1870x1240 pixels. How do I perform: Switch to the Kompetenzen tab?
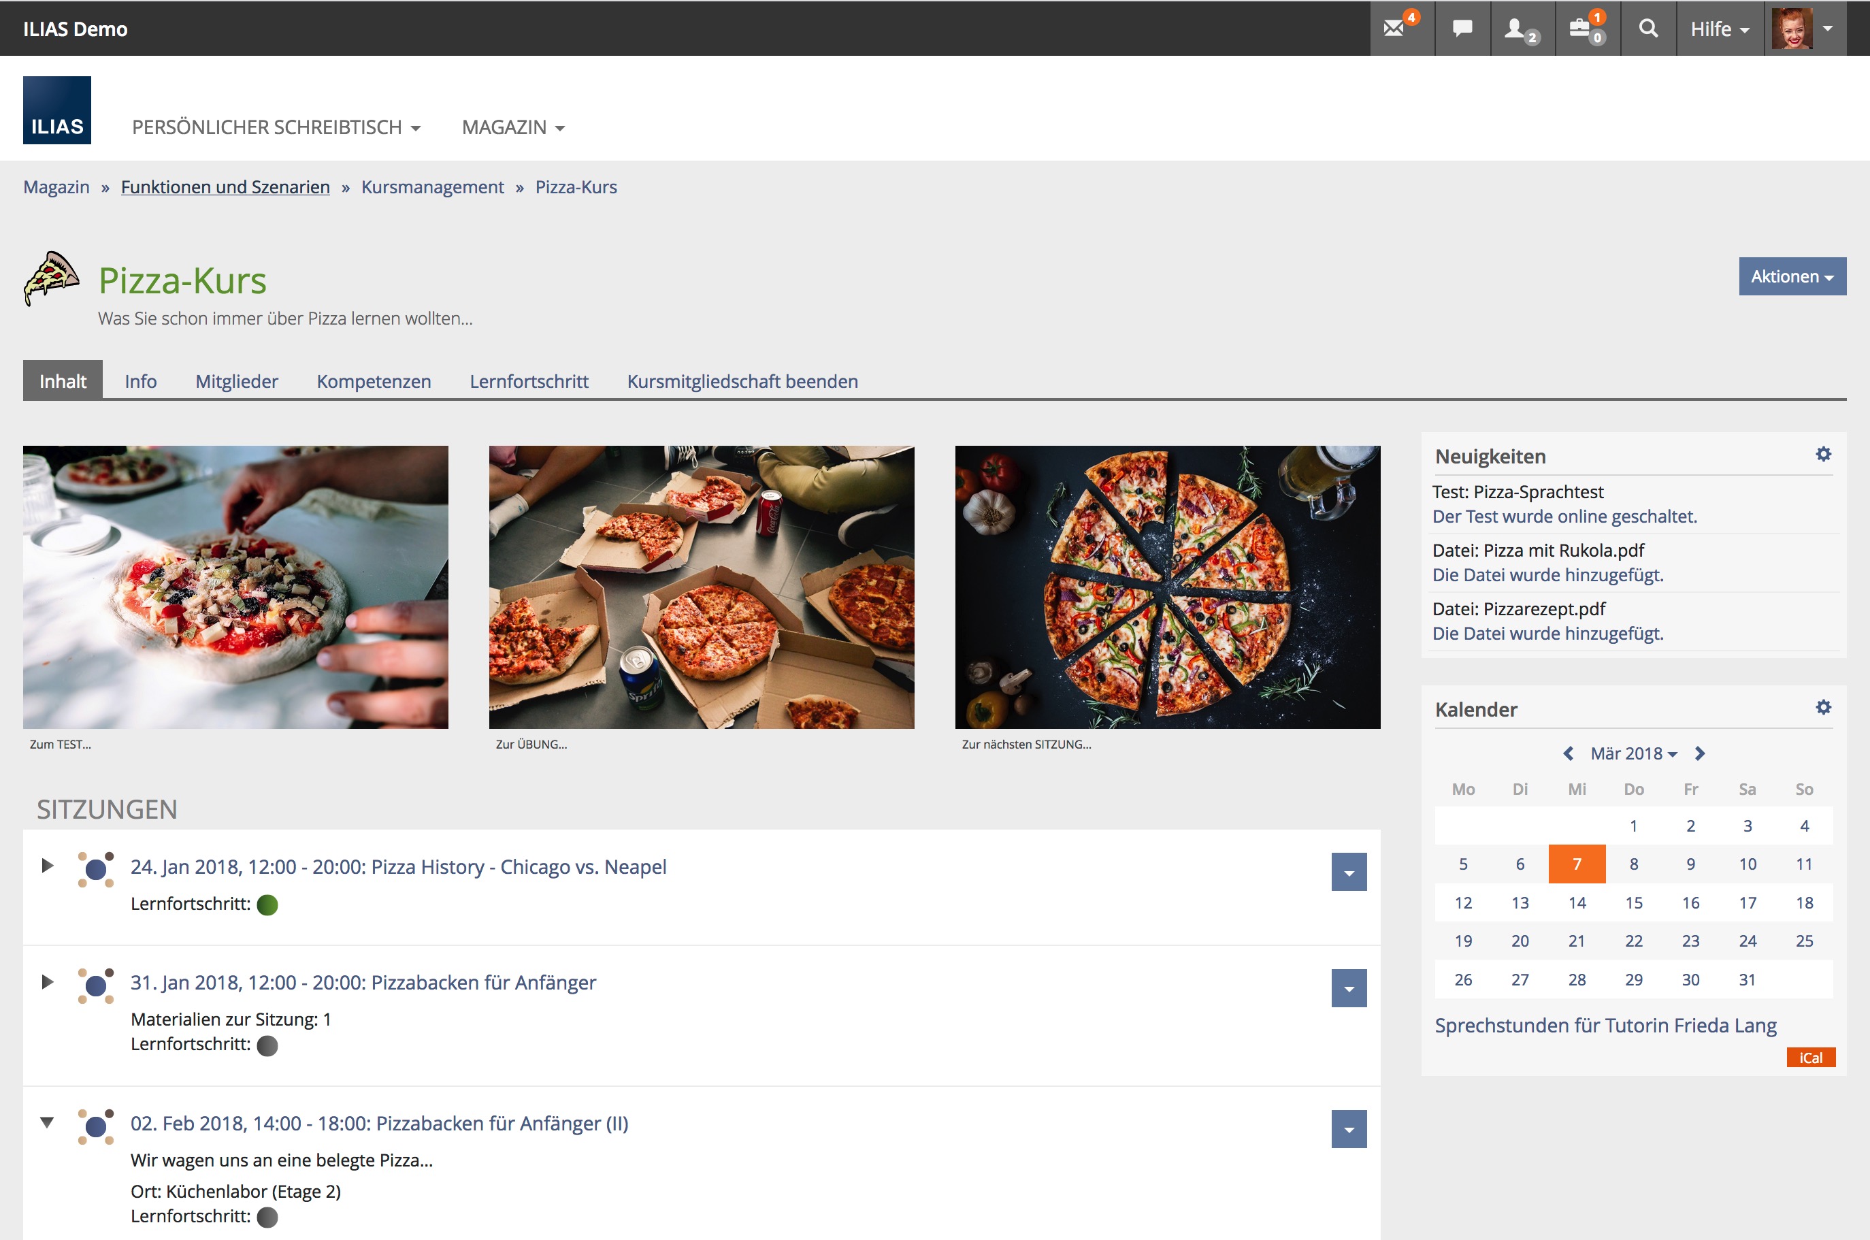click(373, 380)
